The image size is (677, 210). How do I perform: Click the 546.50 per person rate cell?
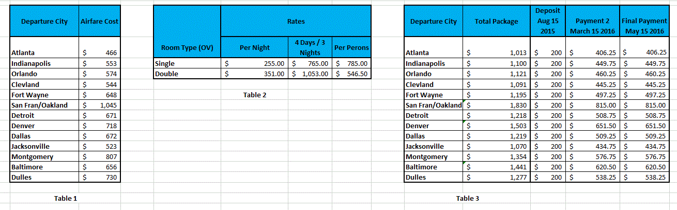[x=351, y=74]
